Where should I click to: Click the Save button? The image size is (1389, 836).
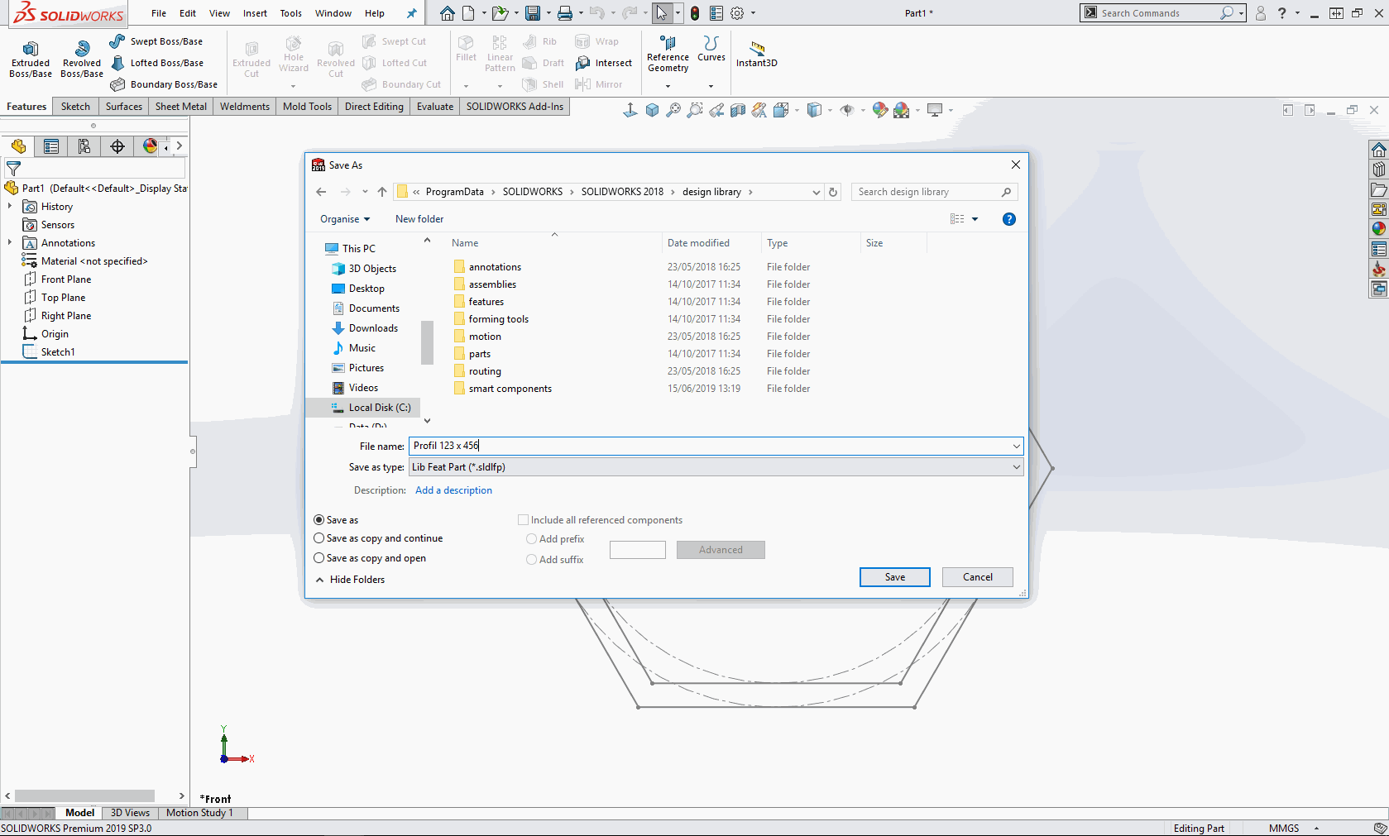point(894,576)
